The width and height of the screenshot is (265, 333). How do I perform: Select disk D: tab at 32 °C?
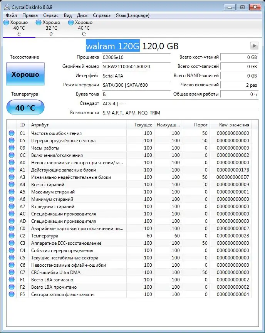tap(51, 28)
